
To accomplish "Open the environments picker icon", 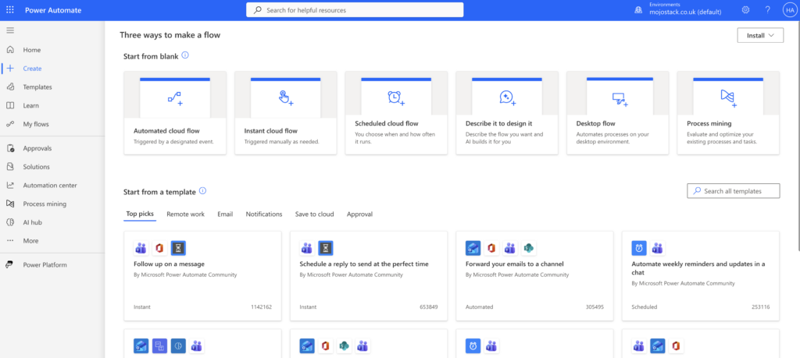I will pyautogui.click(x=638, y=10).
